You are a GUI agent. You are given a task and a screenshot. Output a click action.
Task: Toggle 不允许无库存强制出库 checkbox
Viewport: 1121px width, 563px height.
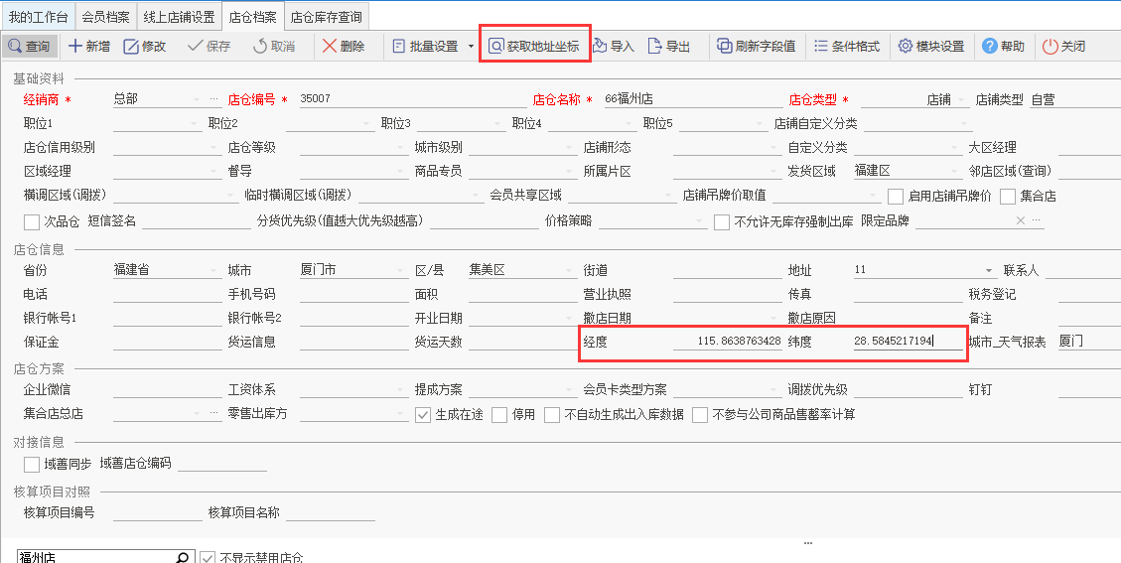click(x=722, y=221)
